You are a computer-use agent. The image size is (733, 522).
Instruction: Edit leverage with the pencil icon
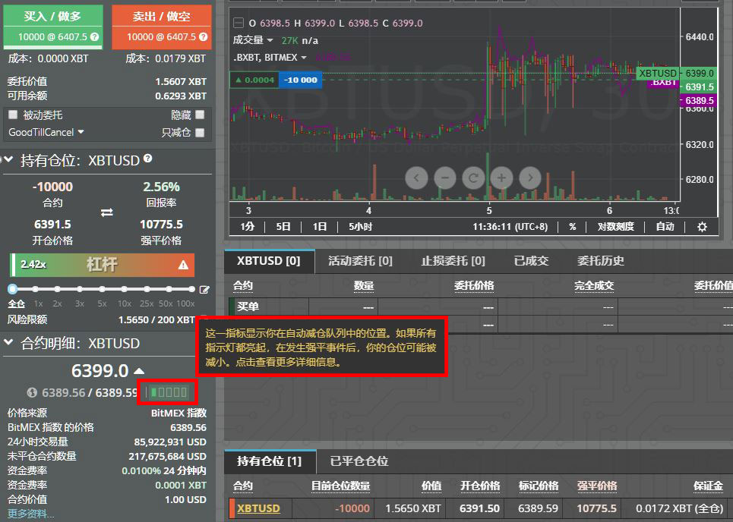pyautogui.click(x=204, y=290)
